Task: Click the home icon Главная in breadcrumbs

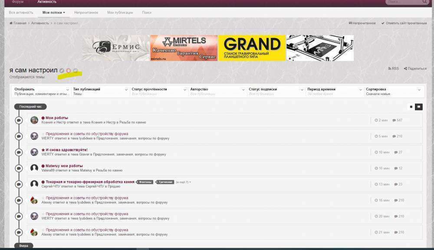Action: (11, 23)
